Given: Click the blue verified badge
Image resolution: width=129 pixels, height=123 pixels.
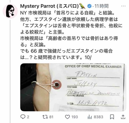Looking at the screenshot, I should [89, 6].
